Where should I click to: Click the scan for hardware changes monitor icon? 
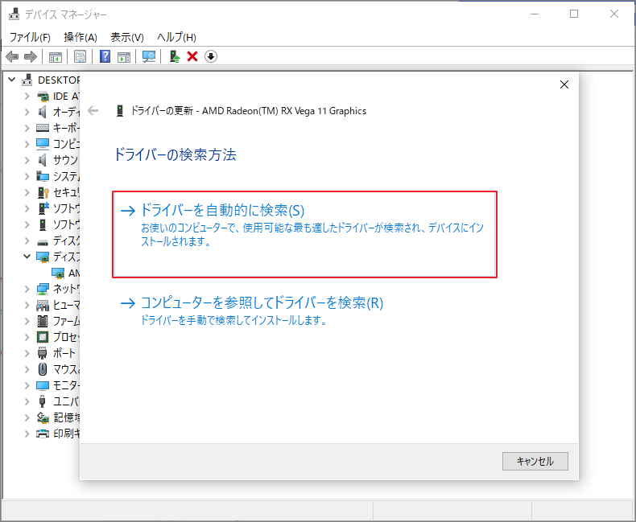pyautogui.click(x=149, y=56)
